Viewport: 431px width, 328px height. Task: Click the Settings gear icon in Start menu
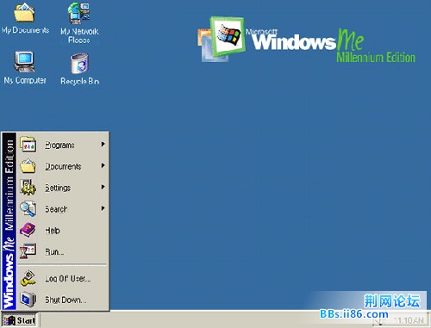point(28,187)
